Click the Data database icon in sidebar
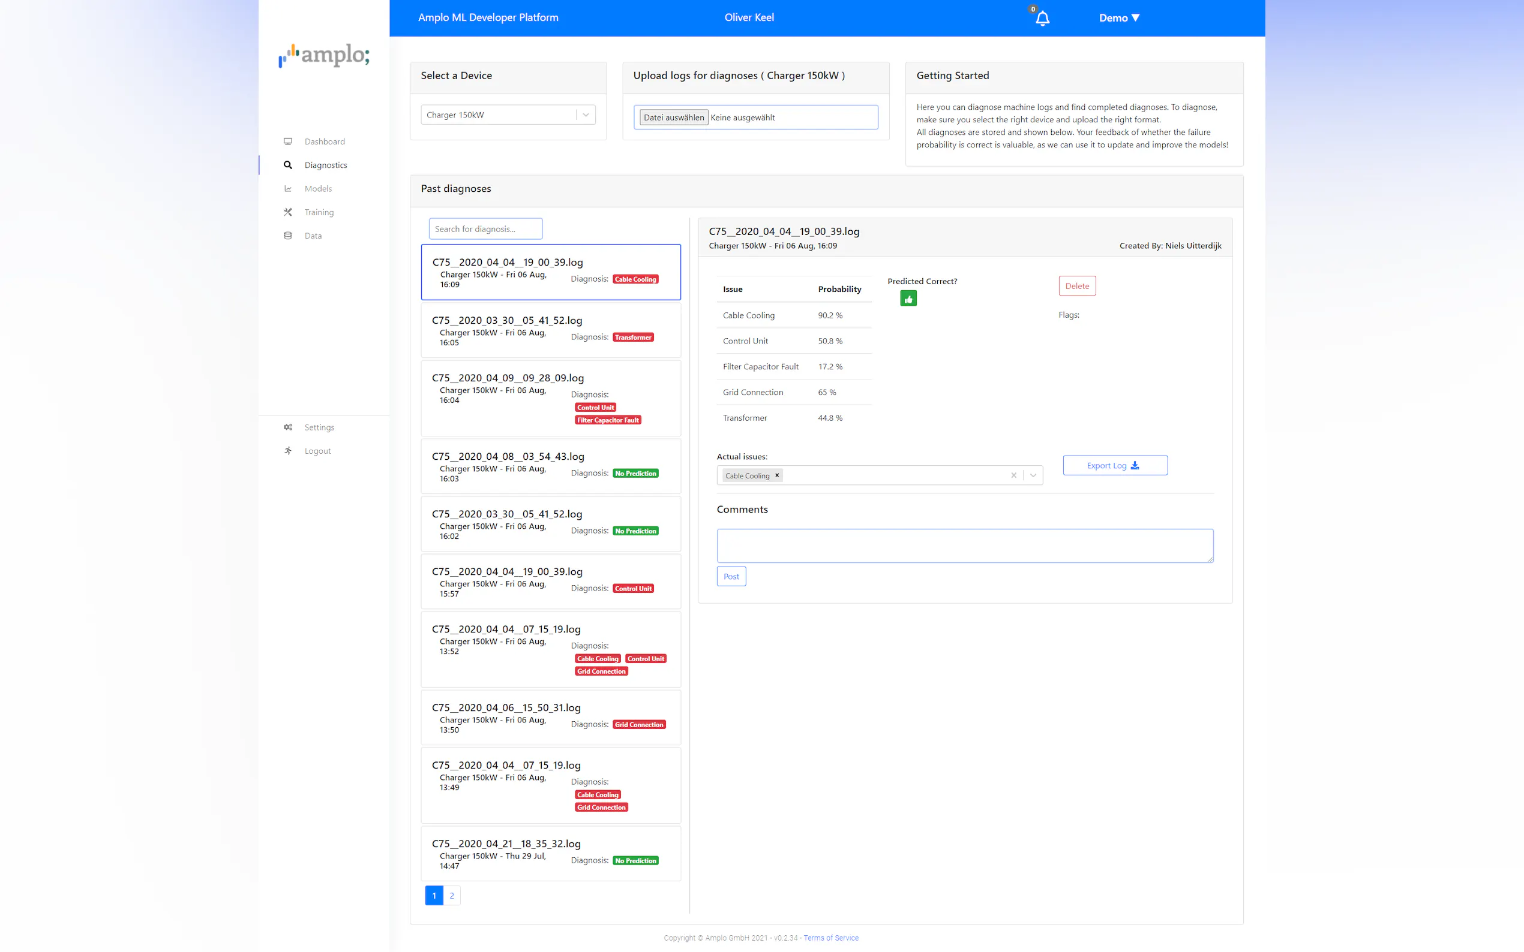Viewport: 1524px width, 952px height. pos(288,236)
